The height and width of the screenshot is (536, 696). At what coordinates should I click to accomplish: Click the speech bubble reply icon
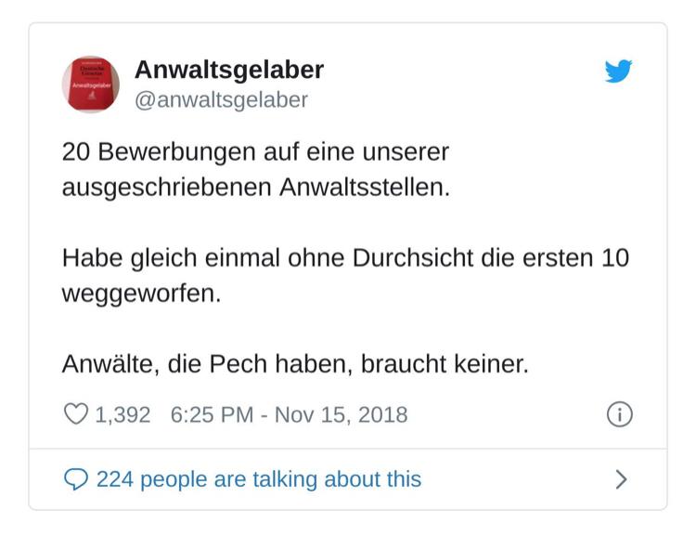[75, 479]
